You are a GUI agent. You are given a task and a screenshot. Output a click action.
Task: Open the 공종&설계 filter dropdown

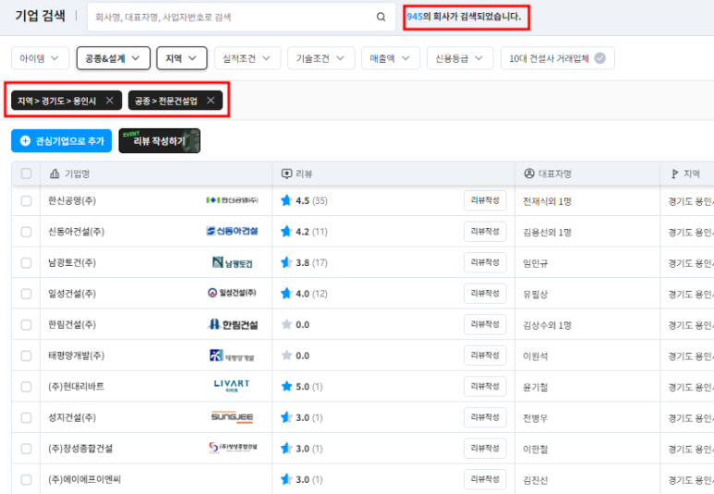coord(114,58)
